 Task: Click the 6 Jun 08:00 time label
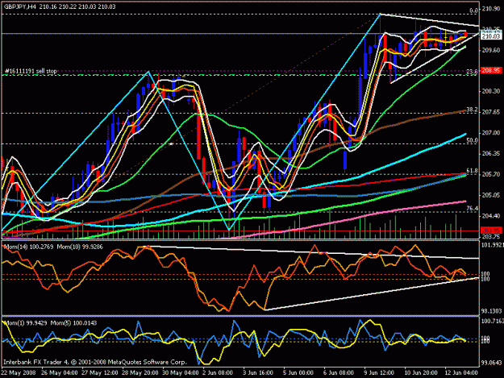339,372
